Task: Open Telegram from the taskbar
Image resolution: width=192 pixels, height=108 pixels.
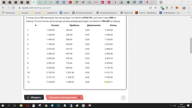Action: click(x=52, y=106)
